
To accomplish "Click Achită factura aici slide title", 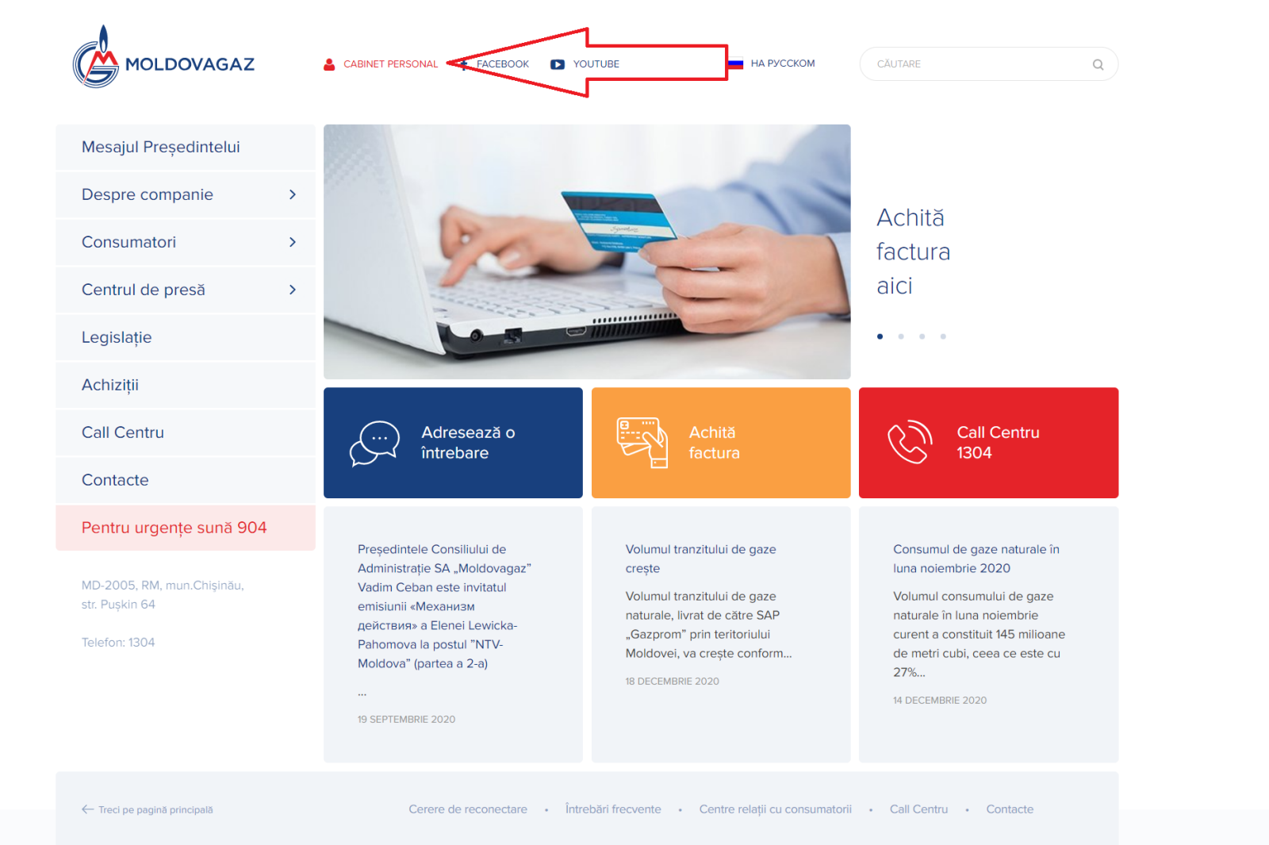I will pyautogui.click(x=913, y=252).
